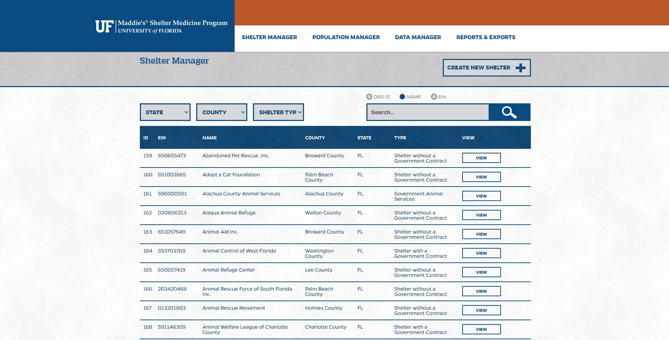669x340 pixels.
Task: Select the ORG ID radio button
Action: click(369, 97)
